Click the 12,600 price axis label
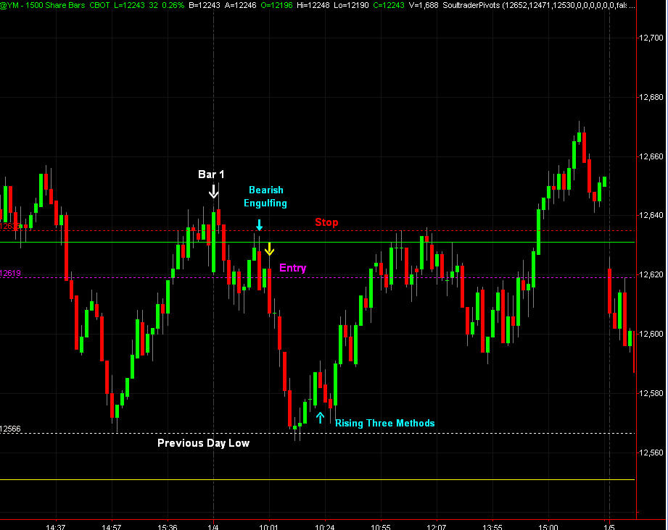Screen dimensions: 668x530 click(x=651, y=334)
